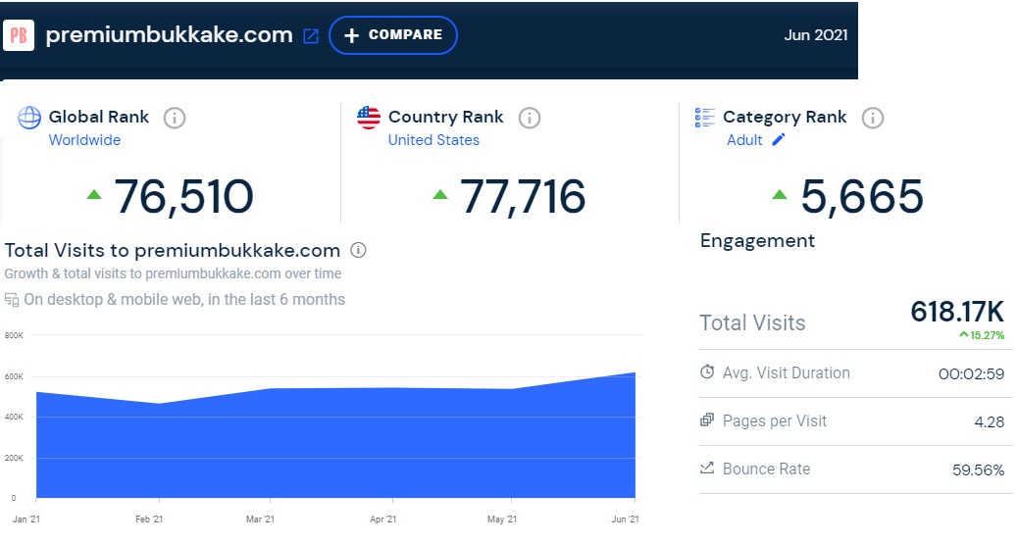Image resolution: width=1018 pixels, height=543 pixels.
Task: Click the Jun 2021 date in the header
Action: pos(815,35)
